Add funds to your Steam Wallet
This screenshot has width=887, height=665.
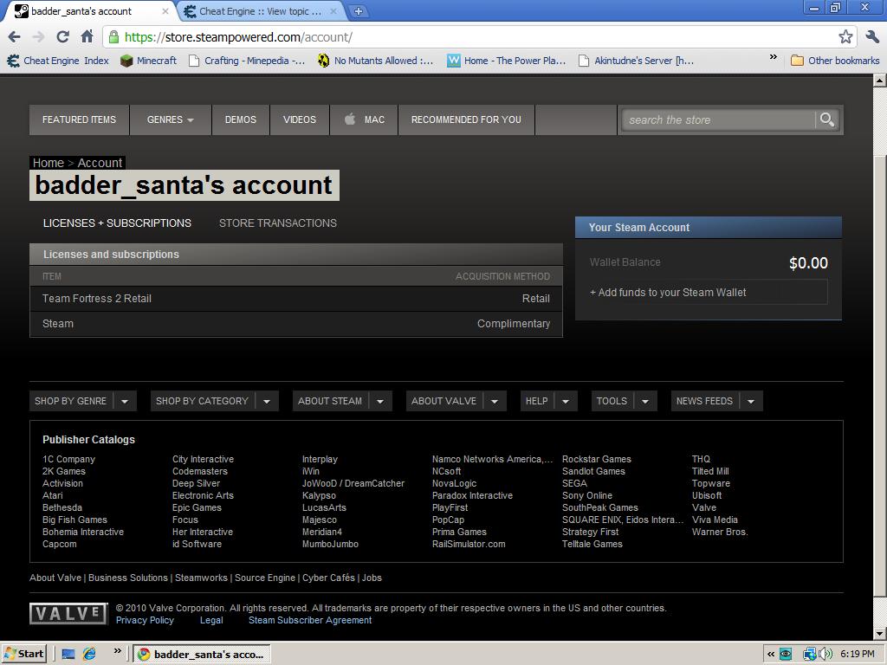[709, 293]
